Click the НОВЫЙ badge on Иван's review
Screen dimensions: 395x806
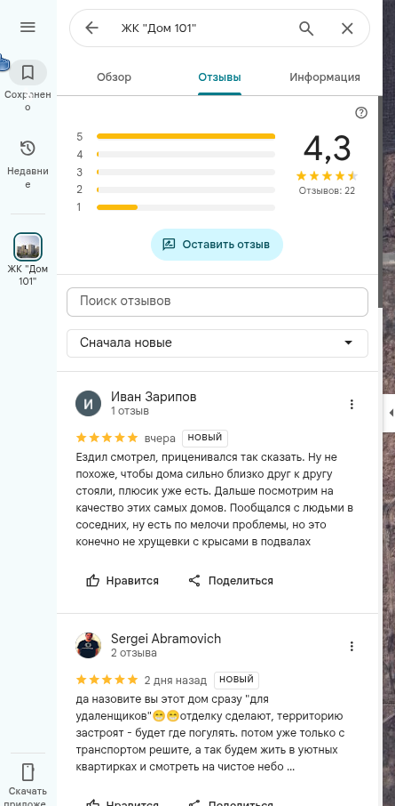pos(205,438)
